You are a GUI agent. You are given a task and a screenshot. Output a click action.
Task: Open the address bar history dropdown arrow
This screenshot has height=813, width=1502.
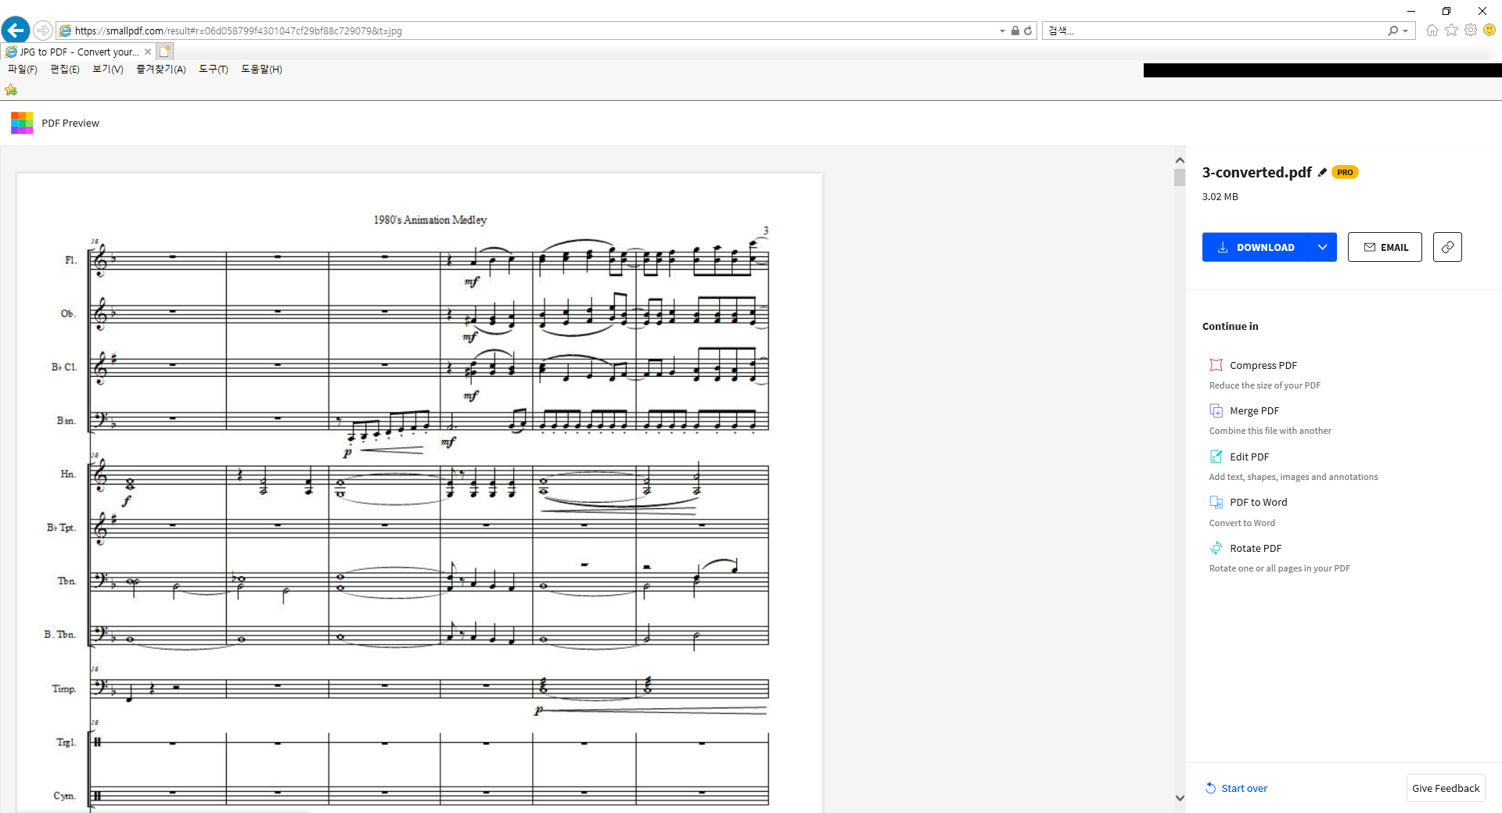[1002, 31]
